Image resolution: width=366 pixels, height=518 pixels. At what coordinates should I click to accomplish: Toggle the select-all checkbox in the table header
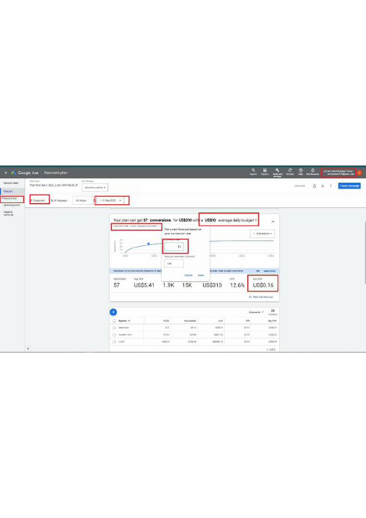[x=114, y=321]
